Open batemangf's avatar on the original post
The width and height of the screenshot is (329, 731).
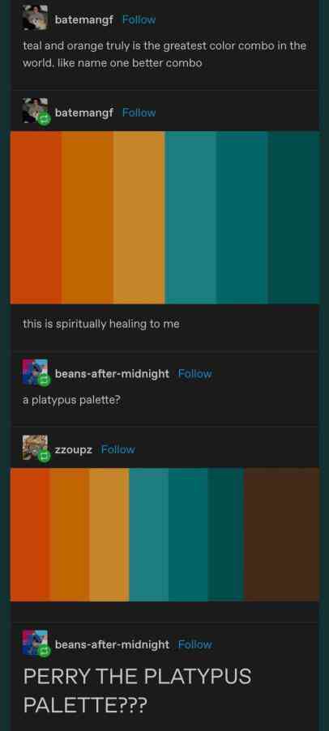click(35, 18)
